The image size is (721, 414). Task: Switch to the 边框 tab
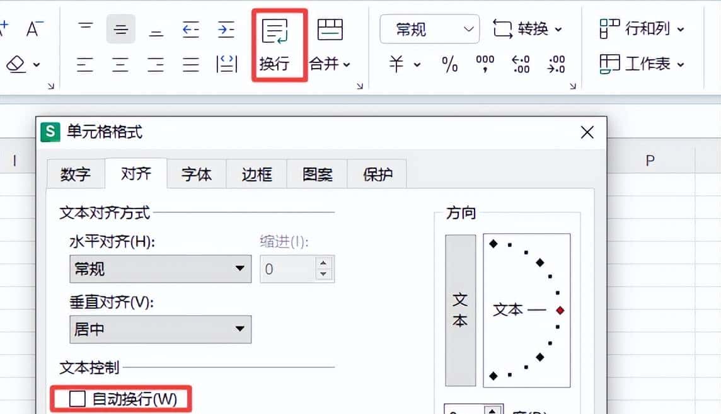[x=256, y=174]
